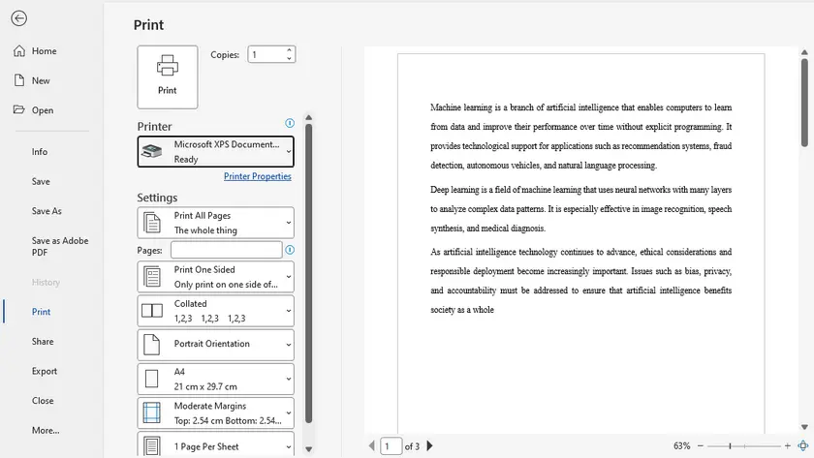Viewport: 814px width, 458px height.
Task: Click the preview scrollbar down arrow
Action: (x=804, y=427)
